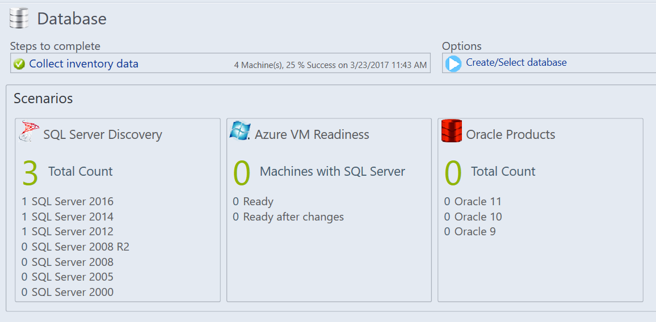Open the Azure VM Readiness scenario title
656x322 pixels.
312,135
